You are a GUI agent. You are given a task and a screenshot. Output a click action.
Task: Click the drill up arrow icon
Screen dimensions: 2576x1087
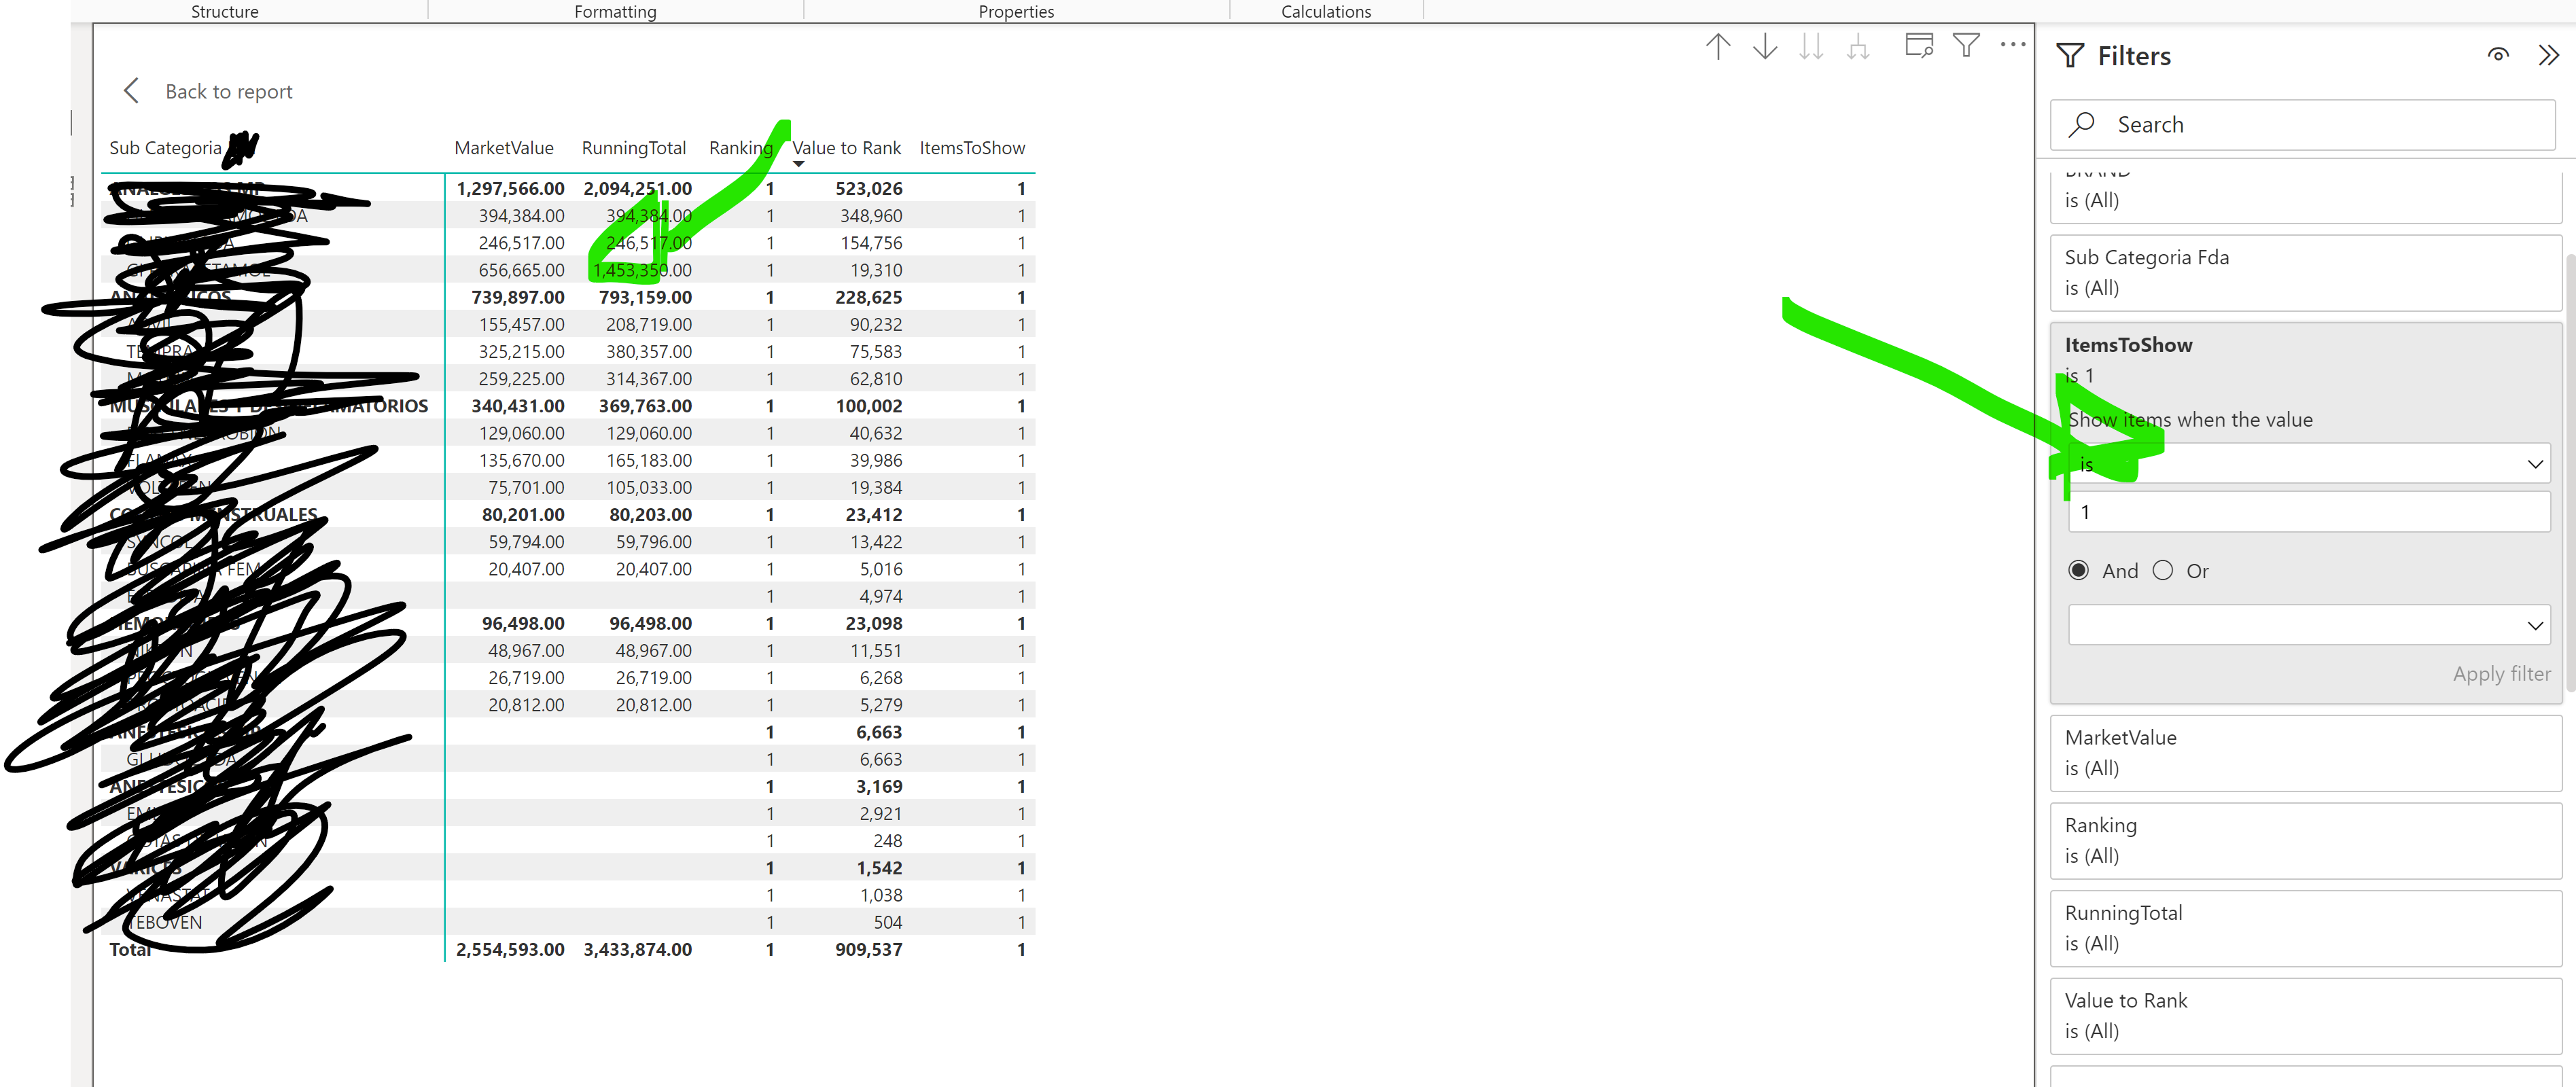tap(1717, 46)
